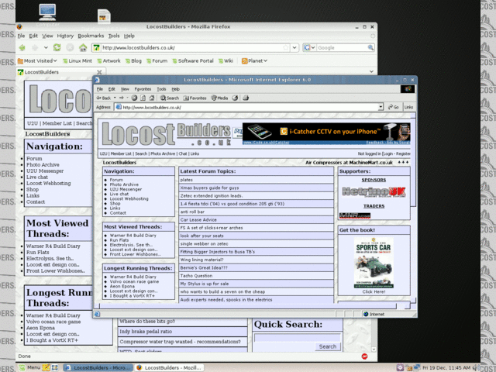Click the i-Catcher CCTV banner ad

[326, 133]
